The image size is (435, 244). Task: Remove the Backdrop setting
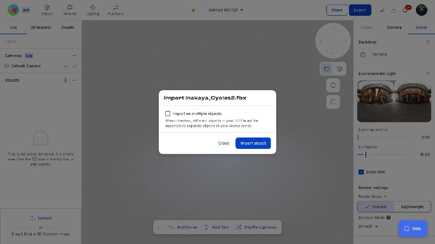click(x=428, y=42)
